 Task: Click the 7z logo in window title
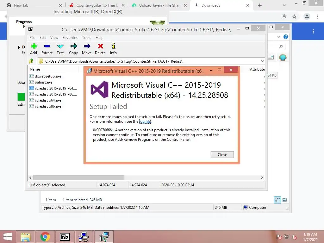(30, 29)
